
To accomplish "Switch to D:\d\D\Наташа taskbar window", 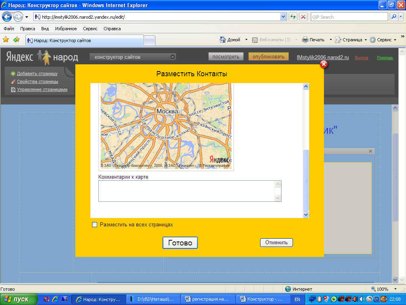I will point(153,299).
